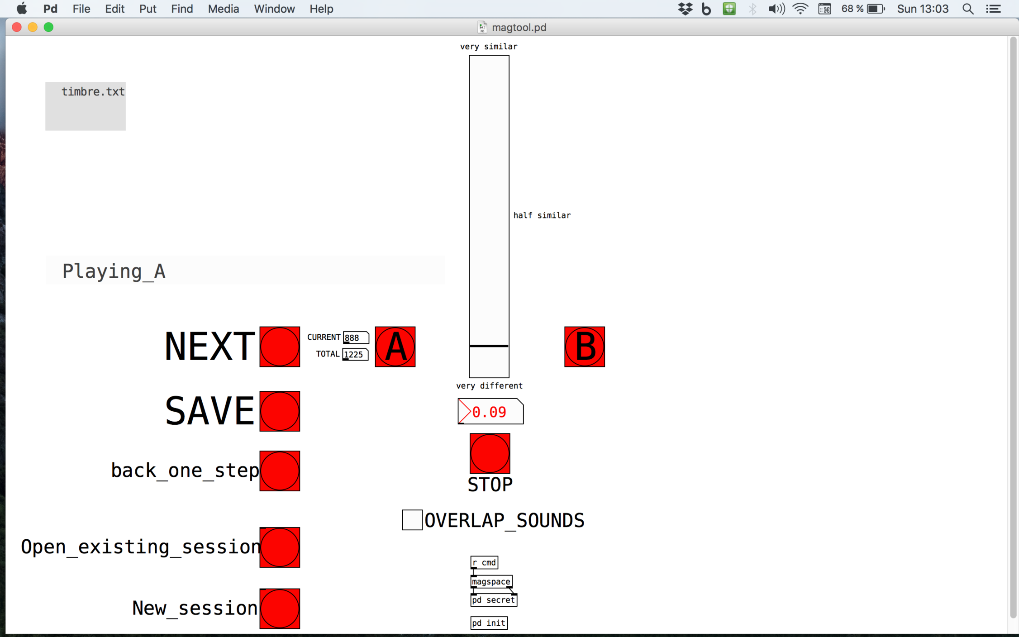Select the 0.09 number box
The height and width of the screenshot is (637, 1019).
click(490, 411)
